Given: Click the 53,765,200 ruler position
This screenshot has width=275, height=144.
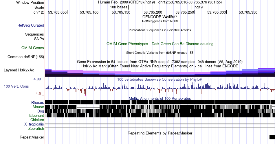Looking at the screenshot, I should [x=153, y=12].
